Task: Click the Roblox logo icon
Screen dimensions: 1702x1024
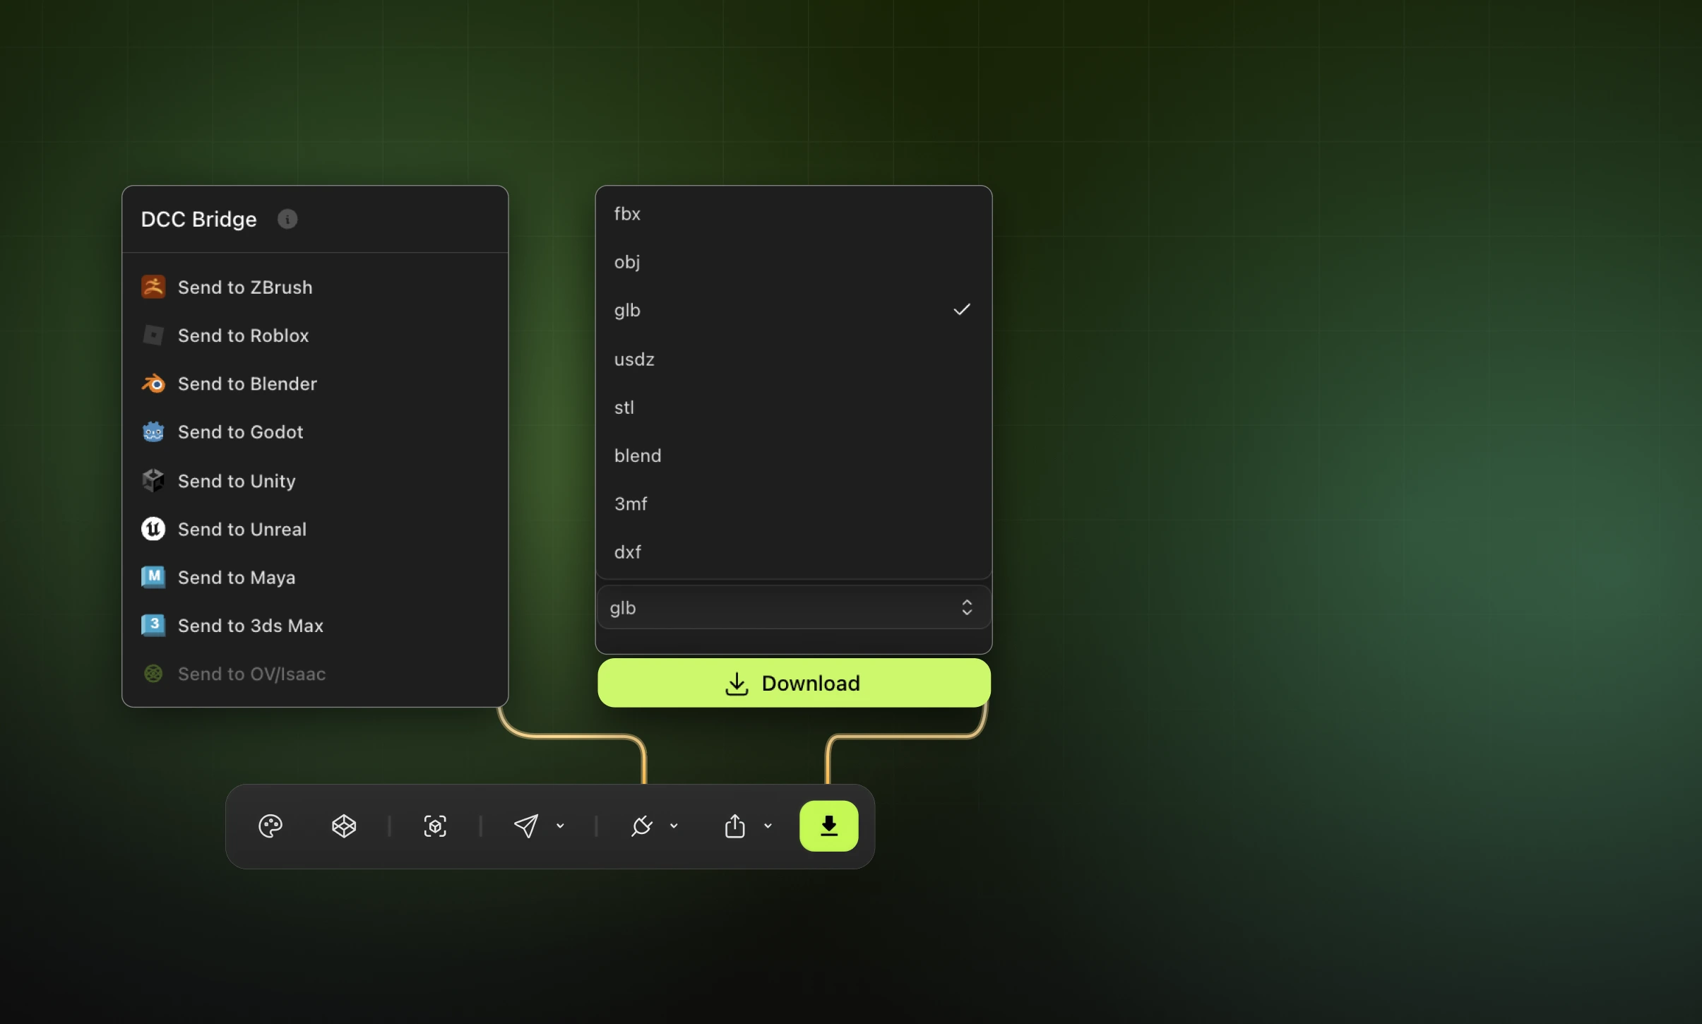Action: pyautogui.click(x=153, y=335)
